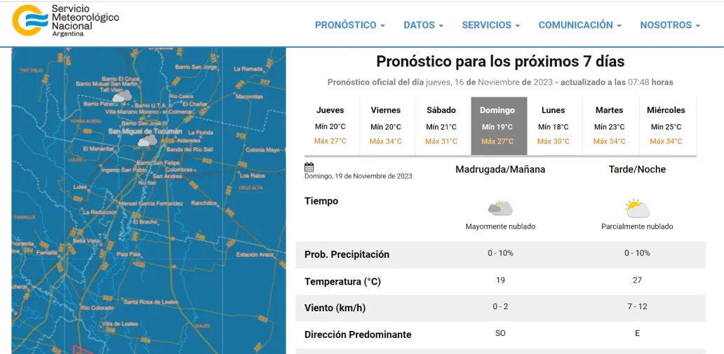Expand the SERVICIOS menu
This screenshot has width=724, height=354.
point(491,25)
